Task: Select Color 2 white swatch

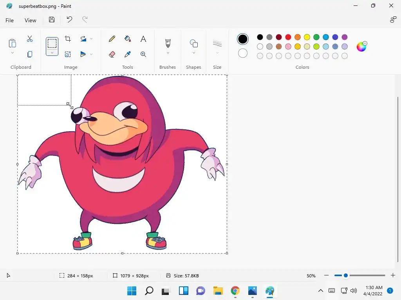Action: 242,53
